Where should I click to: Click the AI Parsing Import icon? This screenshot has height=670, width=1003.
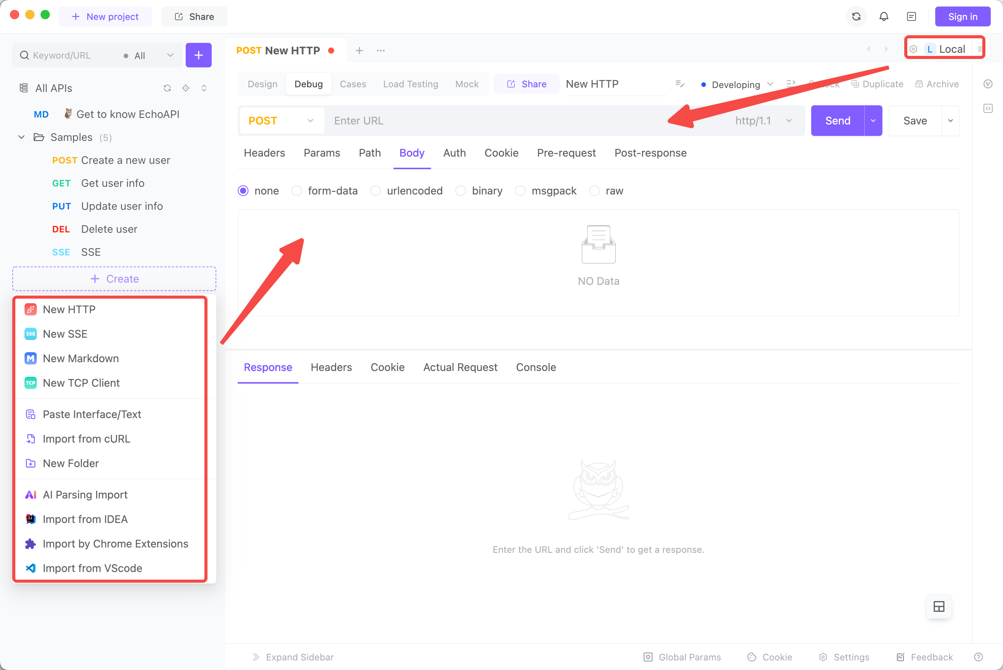pos(30,494)
